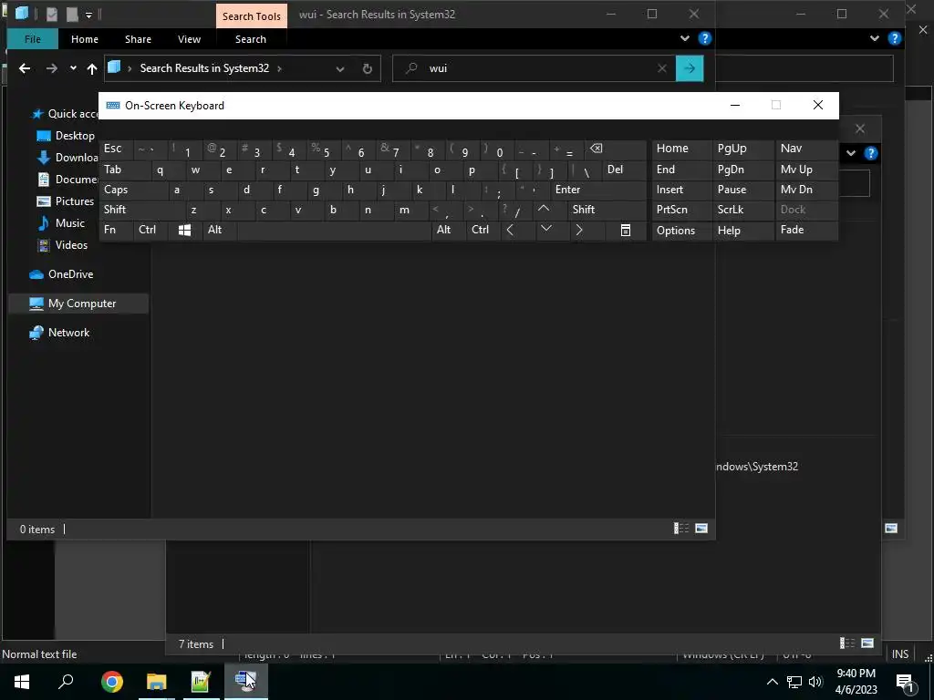Launch Google Chrome from the taskbar
This screenshot has width=934, height=700.
pyautogui.click(x=111, y=681)
